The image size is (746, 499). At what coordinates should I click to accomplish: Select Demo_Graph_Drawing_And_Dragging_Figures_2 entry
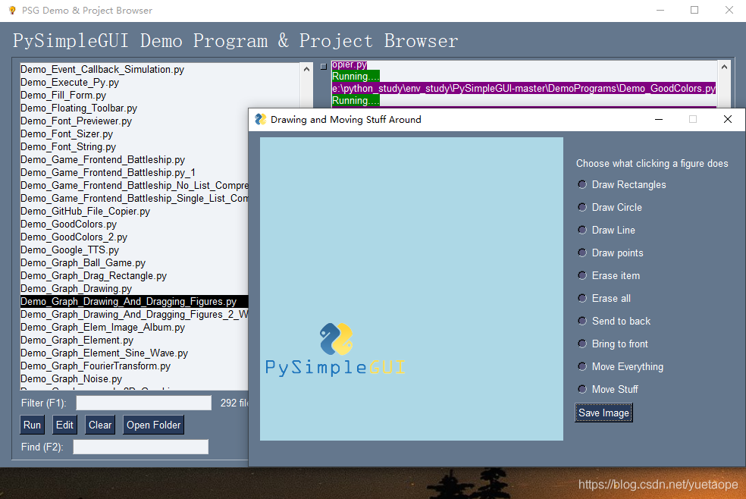pos(134,314)
